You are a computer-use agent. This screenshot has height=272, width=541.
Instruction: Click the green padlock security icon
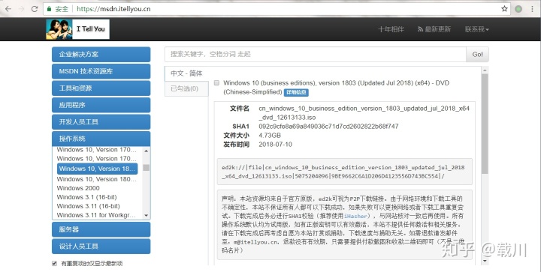coord(50,9)
